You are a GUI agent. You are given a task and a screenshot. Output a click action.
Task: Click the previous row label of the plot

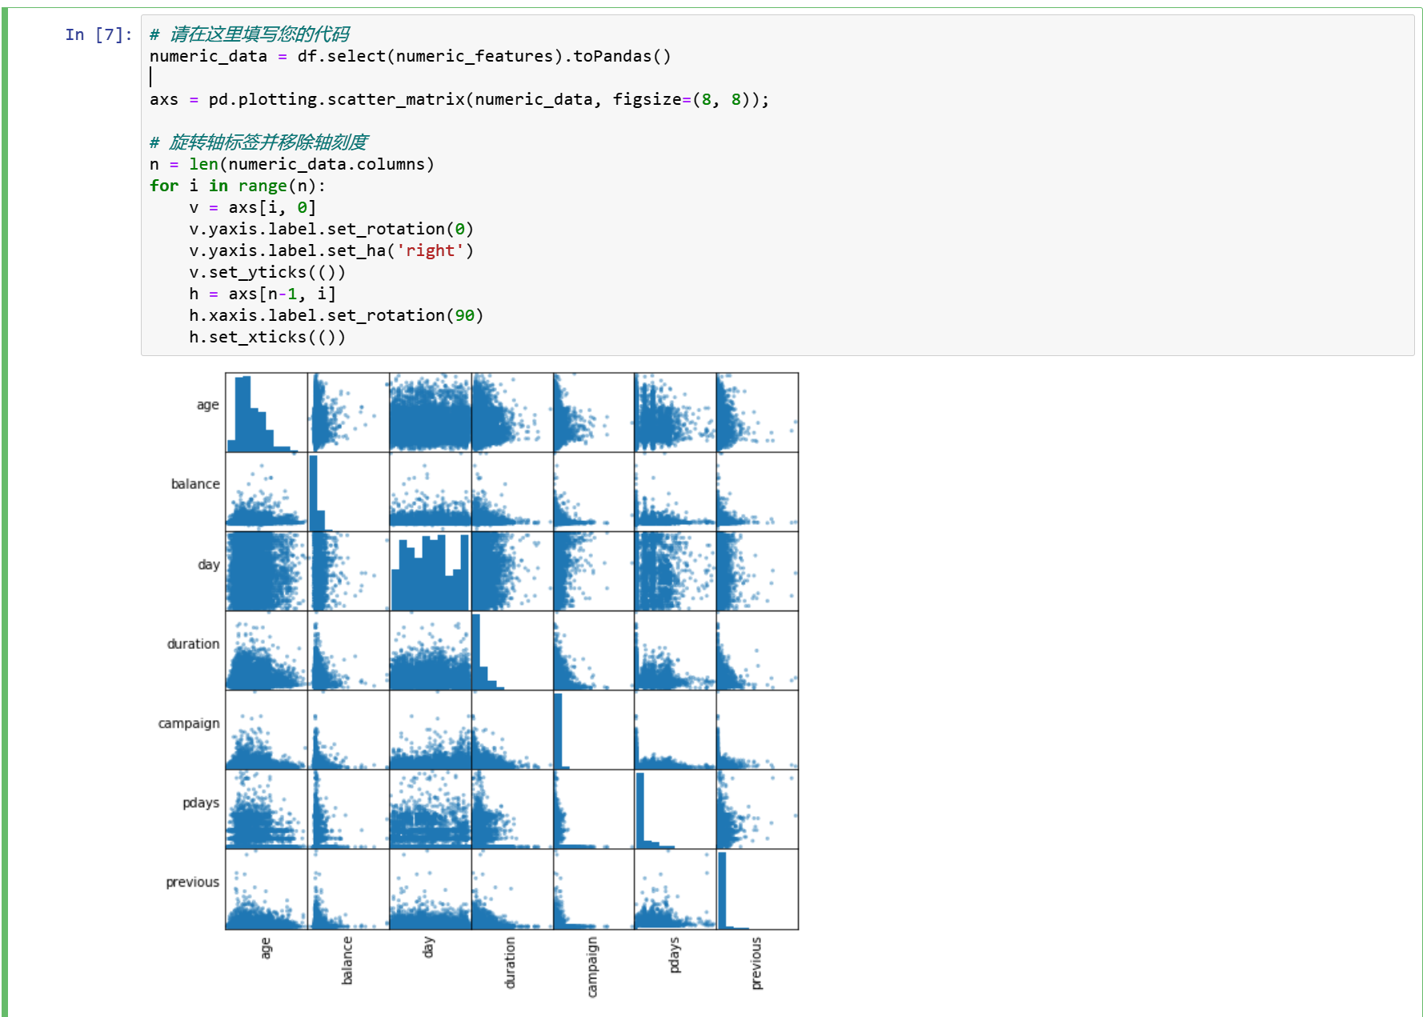192,883
